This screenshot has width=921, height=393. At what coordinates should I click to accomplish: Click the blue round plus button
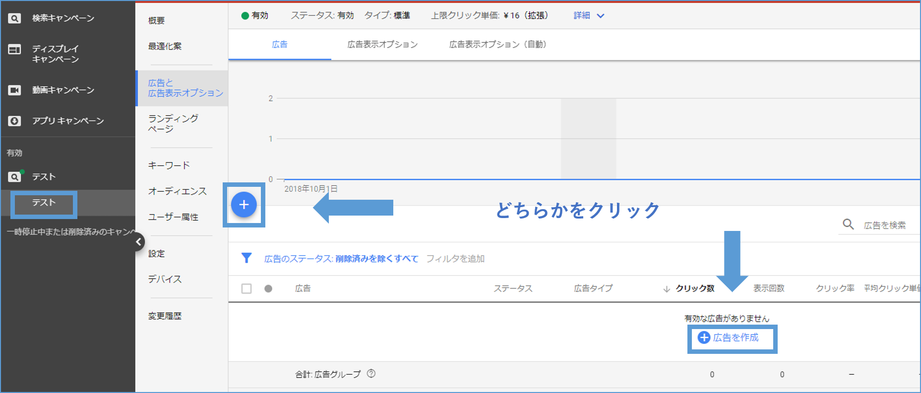(244, 205)
